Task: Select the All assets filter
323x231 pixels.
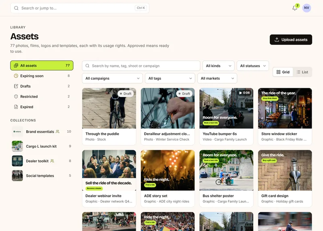Action: click(x=42, y=66)
